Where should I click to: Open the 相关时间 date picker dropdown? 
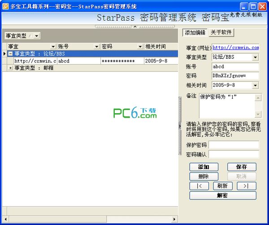pyautogui.click(x=255, y=85)
